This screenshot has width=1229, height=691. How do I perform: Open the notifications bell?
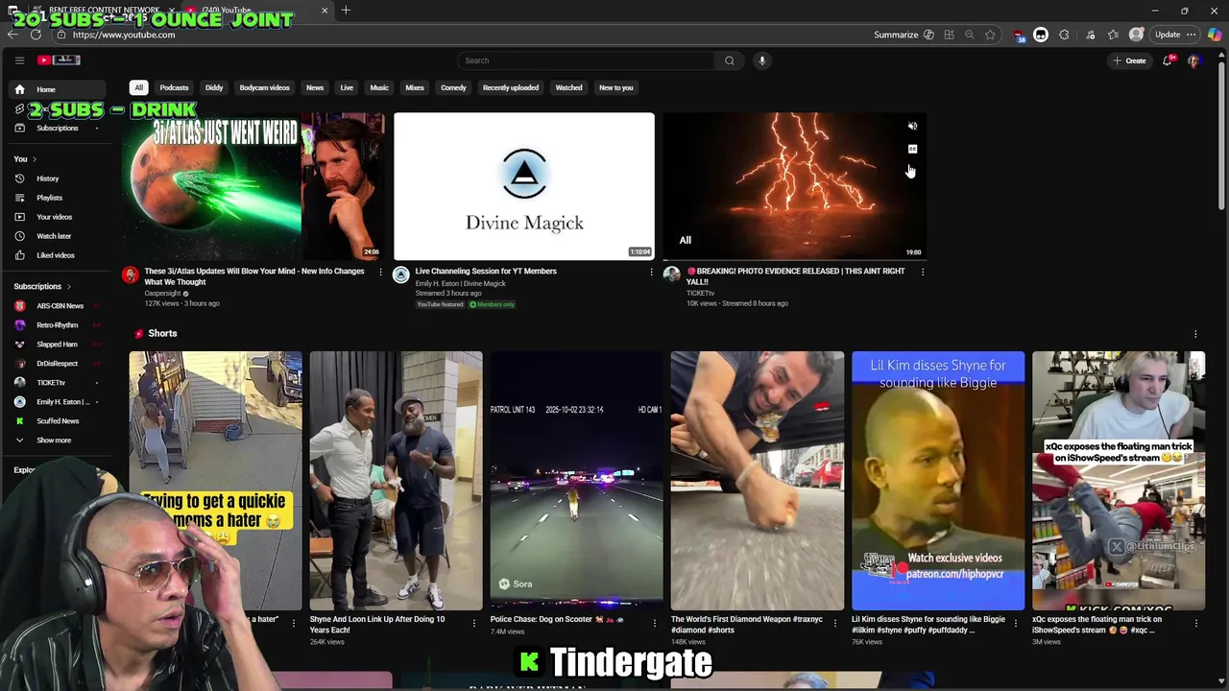click(1168, 60)
